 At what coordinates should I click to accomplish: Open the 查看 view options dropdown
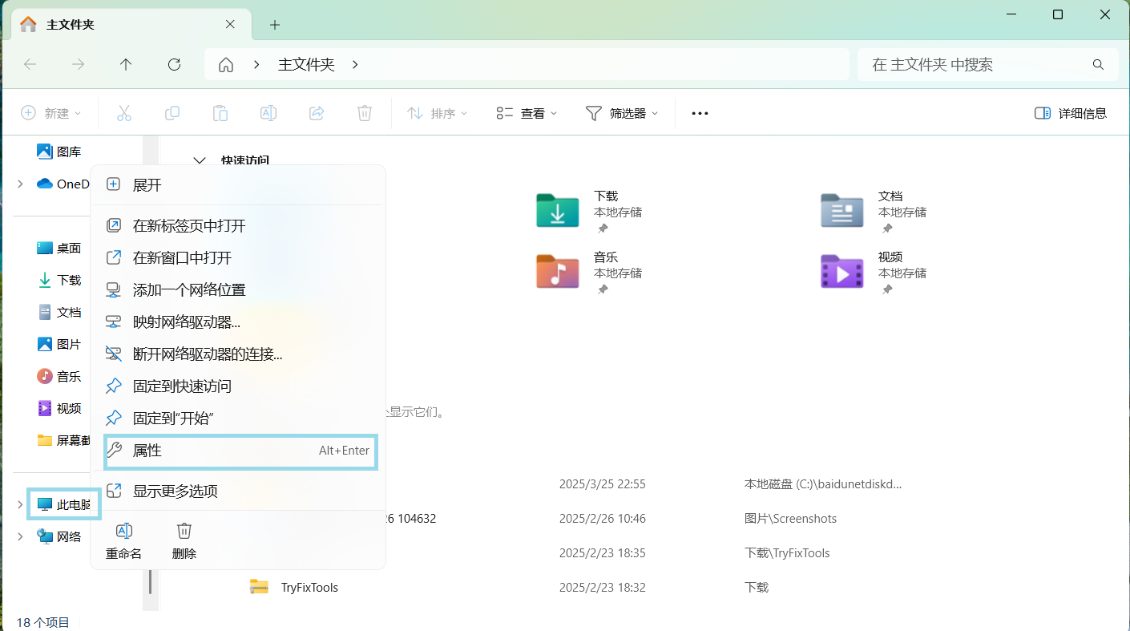point(525,112)
